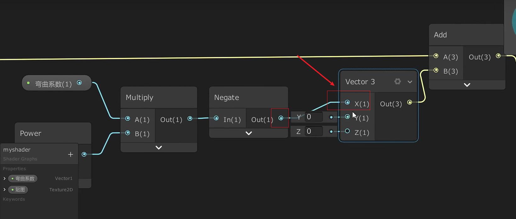This screenshot has height=219, width=516.
Task: Click the Out(3) output port of Add
Action: point(498,55)
